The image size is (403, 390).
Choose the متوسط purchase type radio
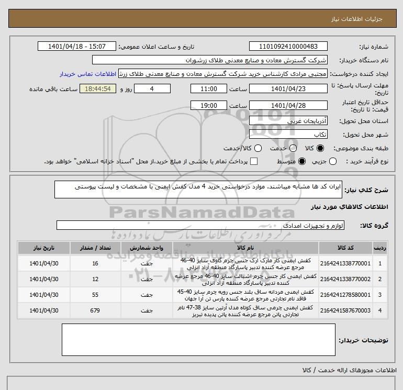[302, 161]
